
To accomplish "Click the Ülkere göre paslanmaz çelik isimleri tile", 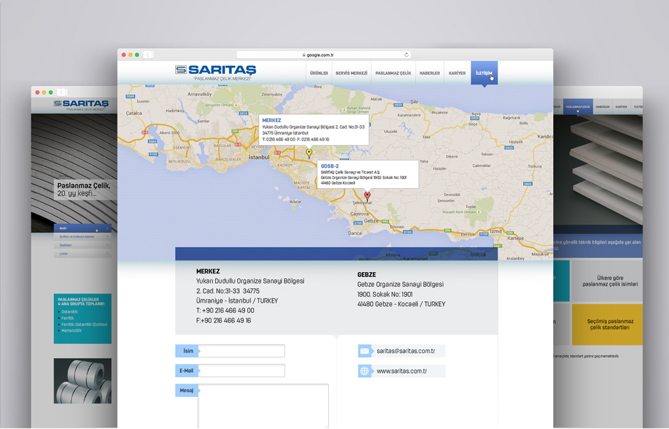I will click(x=607, y=281).
